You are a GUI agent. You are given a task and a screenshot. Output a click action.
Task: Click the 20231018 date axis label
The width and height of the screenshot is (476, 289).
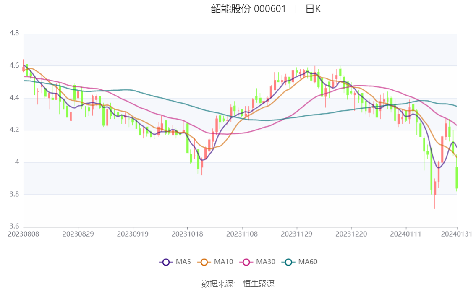[187, 234]
